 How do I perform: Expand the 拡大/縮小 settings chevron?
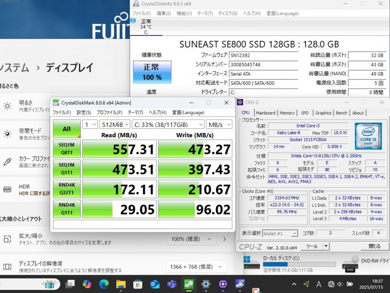(x=225, y=239)
